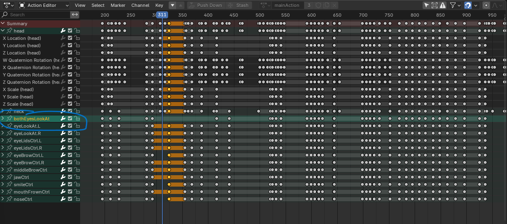This screenshot has width=507, height=224.
Task: Open the Select menu
Action: (98, 5)
